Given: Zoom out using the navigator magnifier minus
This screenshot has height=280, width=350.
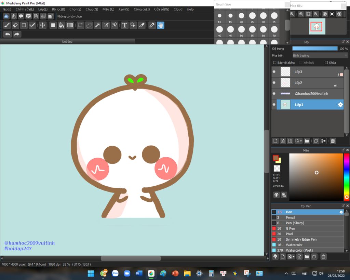Looking at the screenshot, I should coord(315,14).
